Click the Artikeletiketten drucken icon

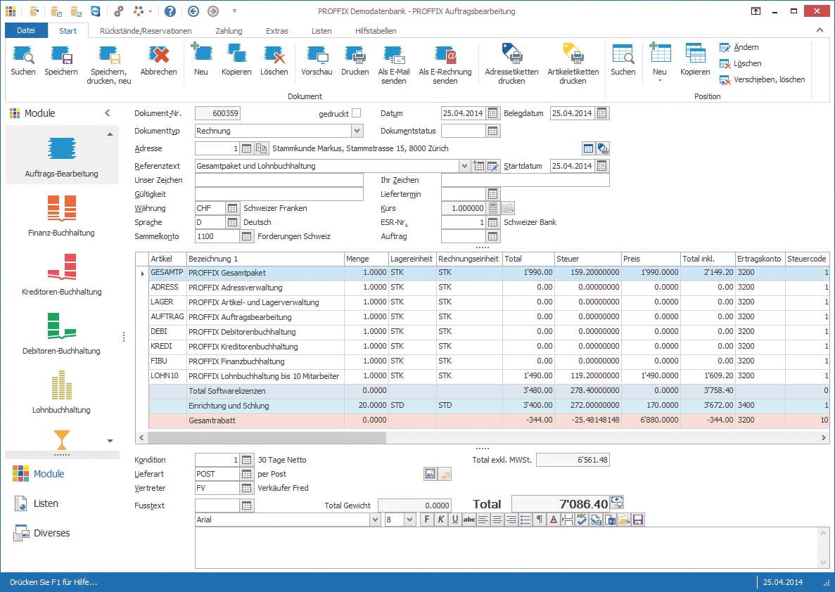tap(573, 62)
